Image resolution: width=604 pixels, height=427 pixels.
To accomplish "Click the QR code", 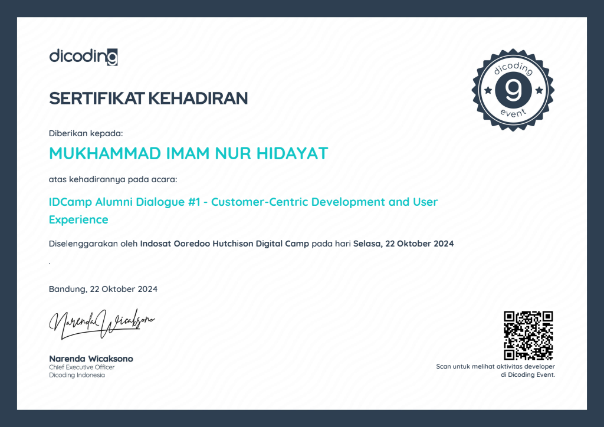I will (528, 336).
